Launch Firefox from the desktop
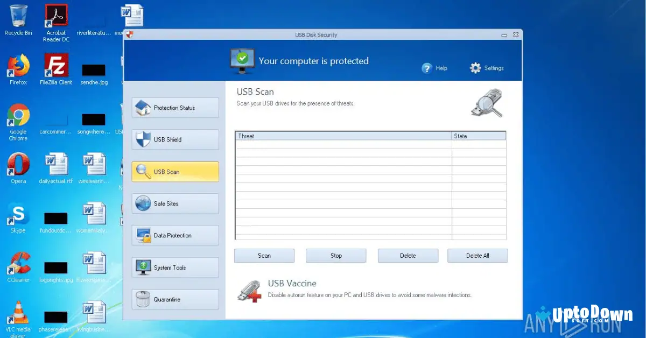Image resolution: width=646 pixels, height=338 pixels. pos(18,65)
